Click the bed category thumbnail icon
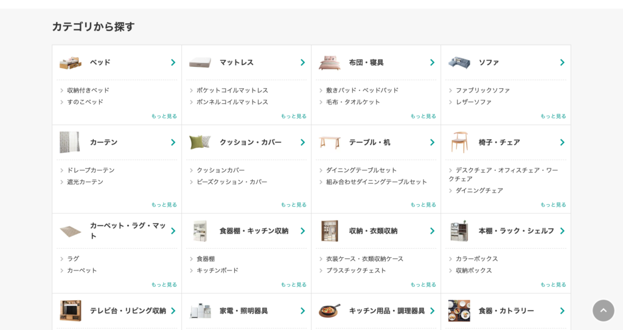Viewport: 623px width, 330px height. (x=70, y=63)
